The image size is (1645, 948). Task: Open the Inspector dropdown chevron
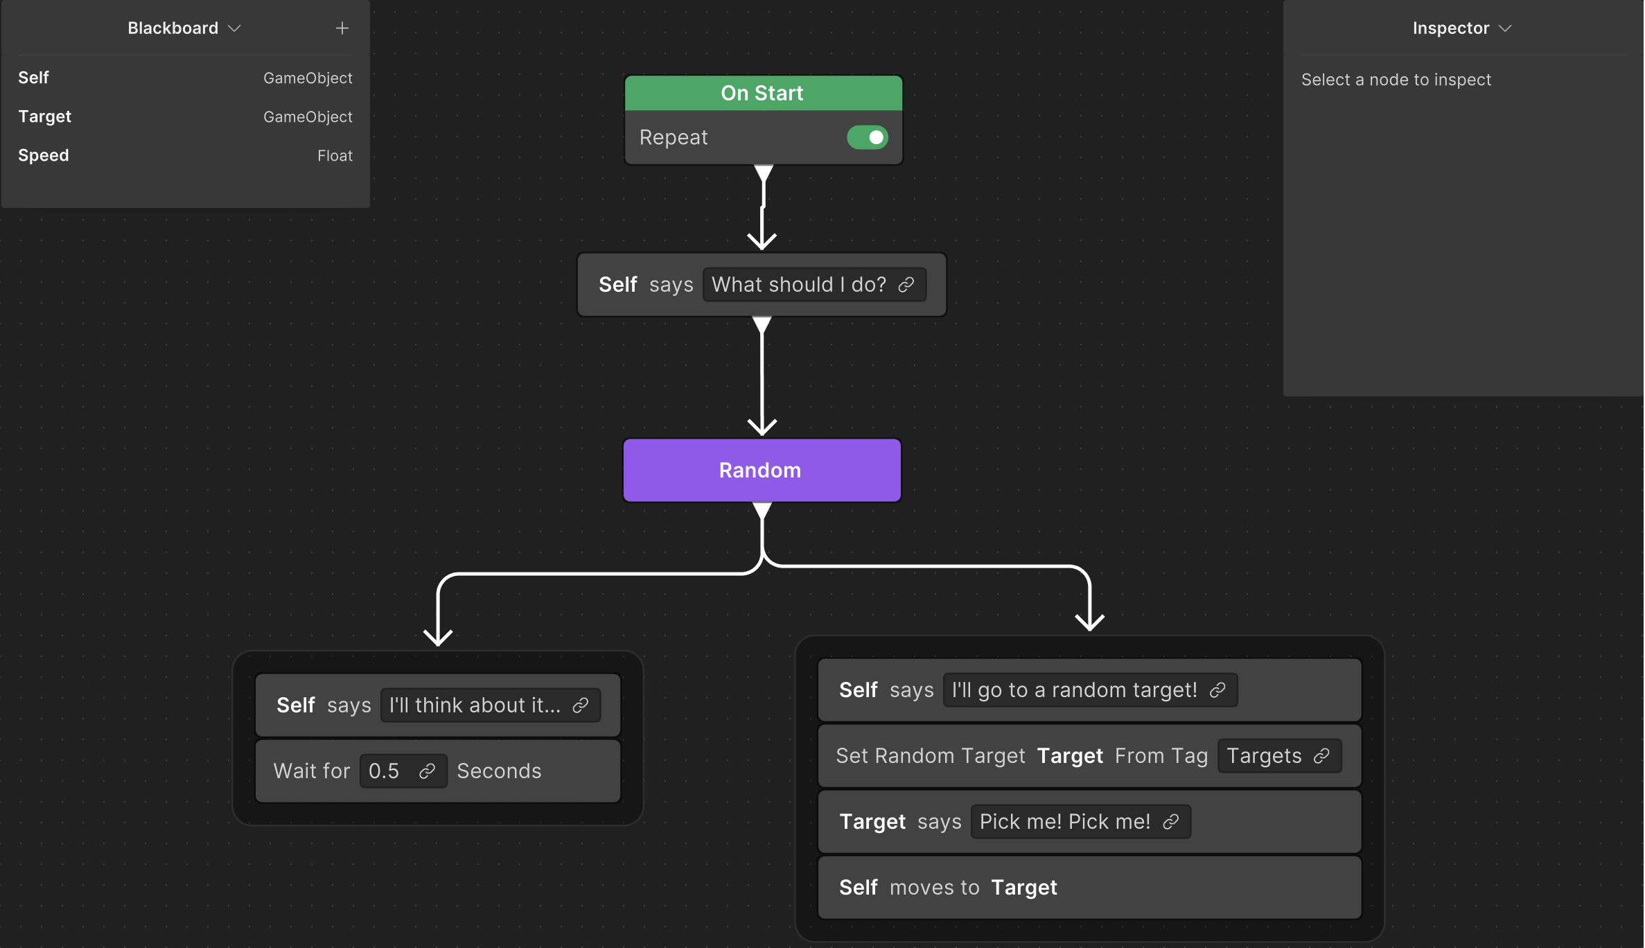[1505, 28]
